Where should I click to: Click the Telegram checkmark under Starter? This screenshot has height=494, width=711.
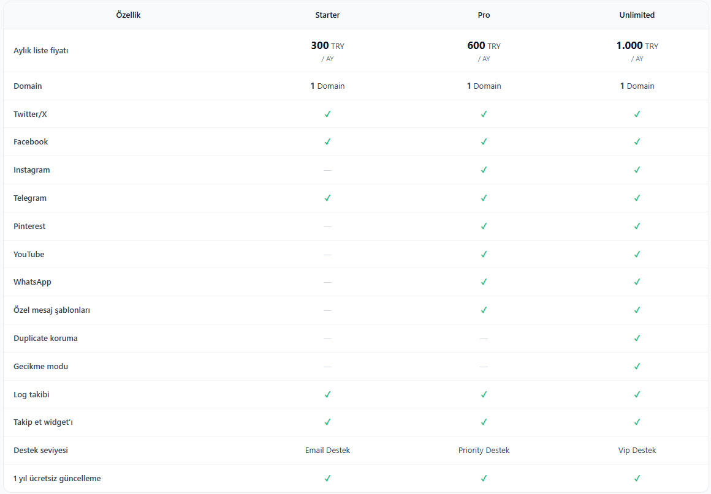[327, 198]
